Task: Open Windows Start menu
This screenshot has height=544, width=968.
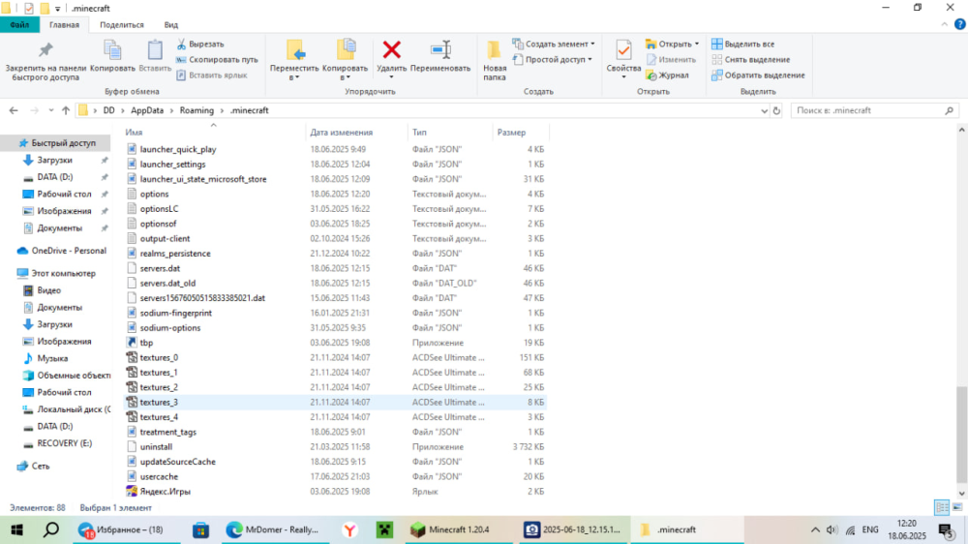Action: (16, 529)
